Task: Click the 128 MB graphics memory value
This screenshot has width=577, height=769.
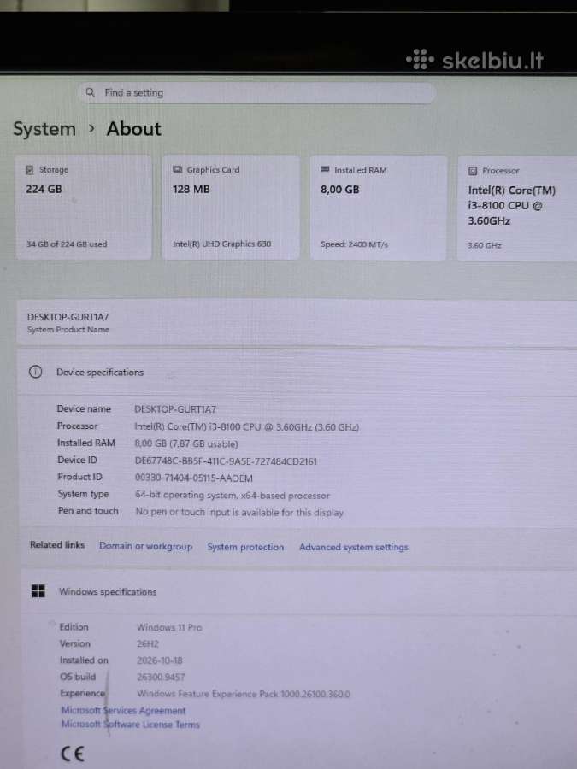Action: click(x=191, y=189)
